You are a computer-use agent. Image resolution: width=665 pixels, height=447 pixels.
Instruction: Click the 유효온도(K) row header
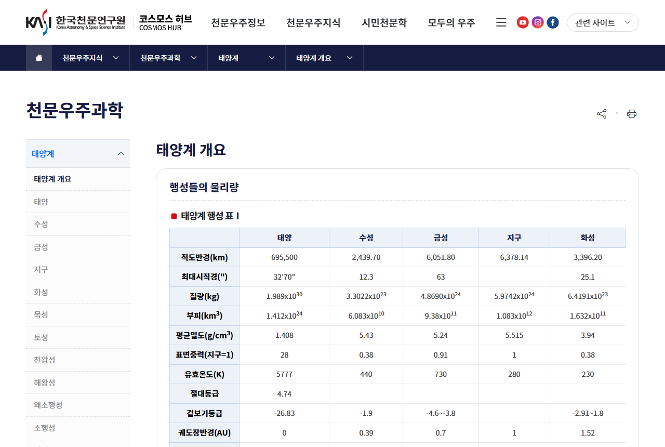click(x=204, y=374)
